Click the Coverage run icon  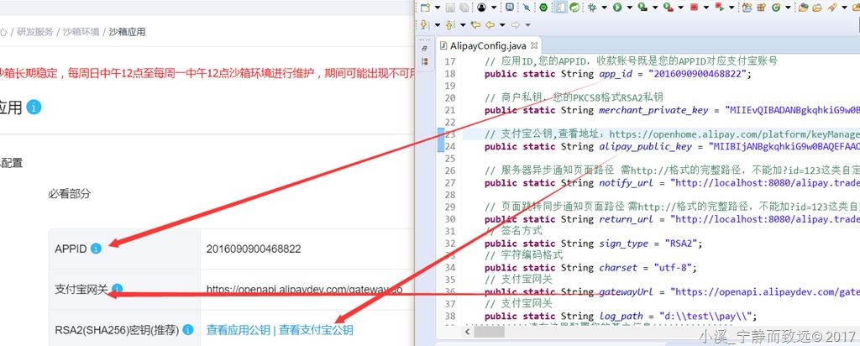tap(642, 7)
